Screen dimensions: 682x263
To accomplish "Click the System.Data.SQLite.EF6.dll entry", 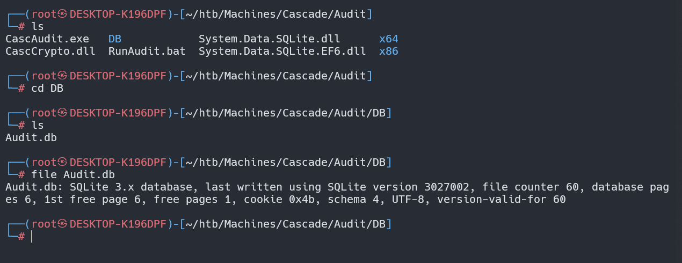I will click(x=282, y=52).
